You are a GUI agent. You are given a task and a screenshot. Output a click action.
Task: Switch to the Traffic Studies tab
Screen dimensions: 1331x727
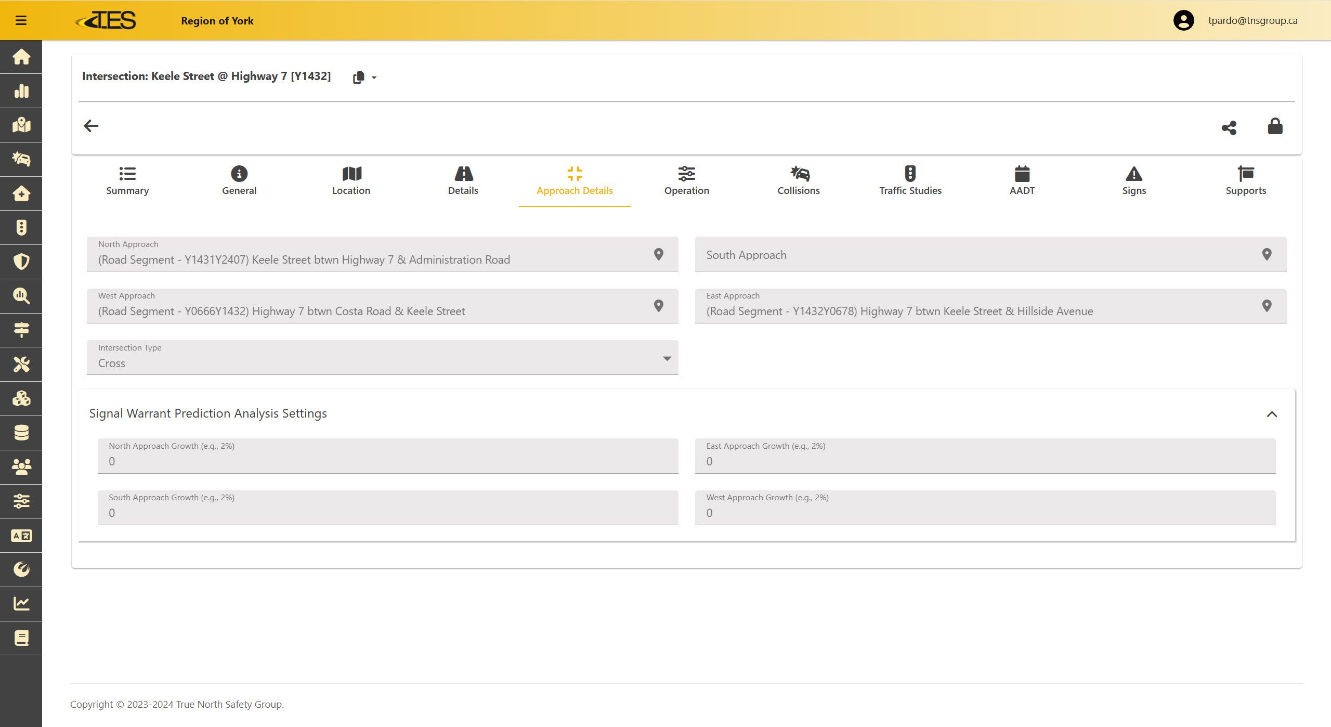click(910, 180)
